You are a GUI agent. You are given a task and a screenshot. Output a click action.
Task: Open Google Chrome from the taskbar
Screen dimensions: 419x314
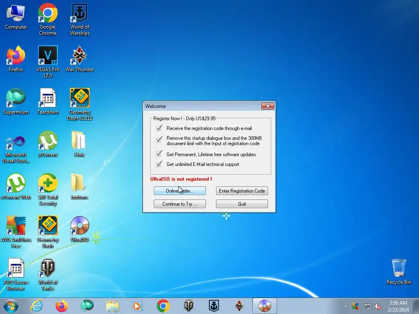click(163, 306)
